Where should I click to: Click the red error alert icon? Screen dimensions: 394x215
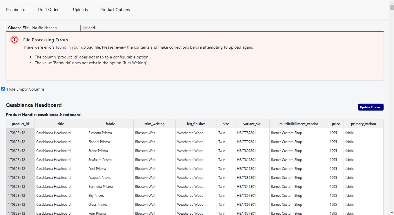click(14, 40)
